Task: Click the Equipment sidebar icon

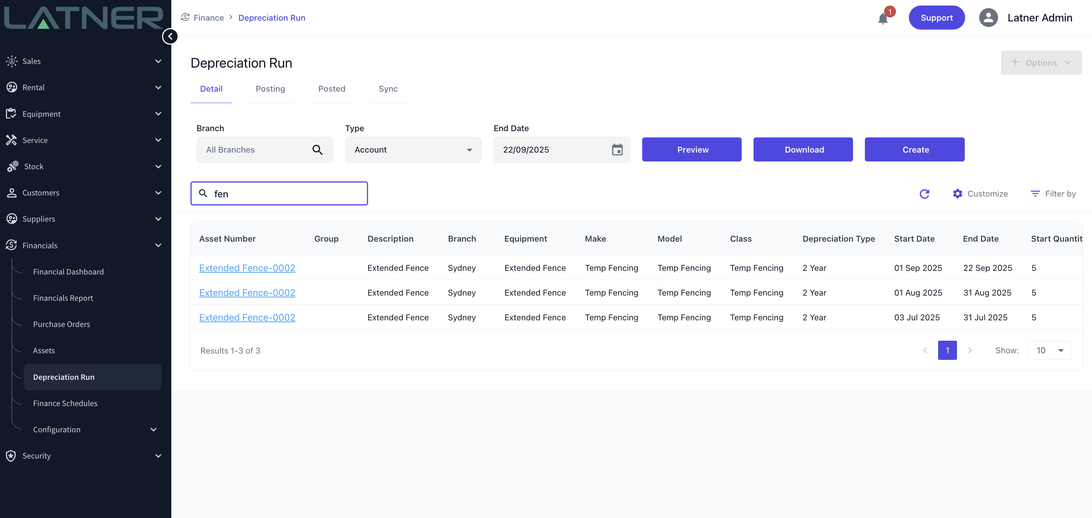Action: 11,113
